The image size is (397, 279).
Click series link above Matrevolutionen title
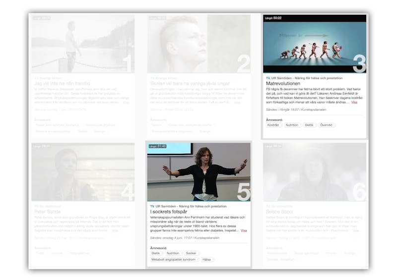[x=307, y=78]
